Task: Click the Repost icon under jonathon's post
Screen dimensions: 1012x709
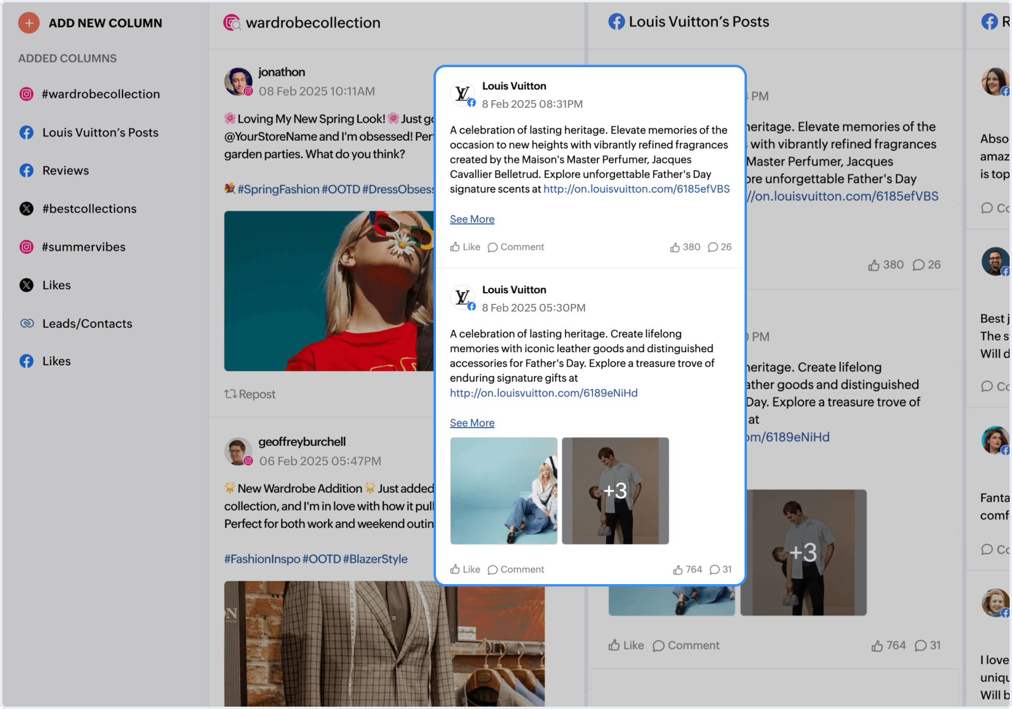Action: click(x=230, y=394)
